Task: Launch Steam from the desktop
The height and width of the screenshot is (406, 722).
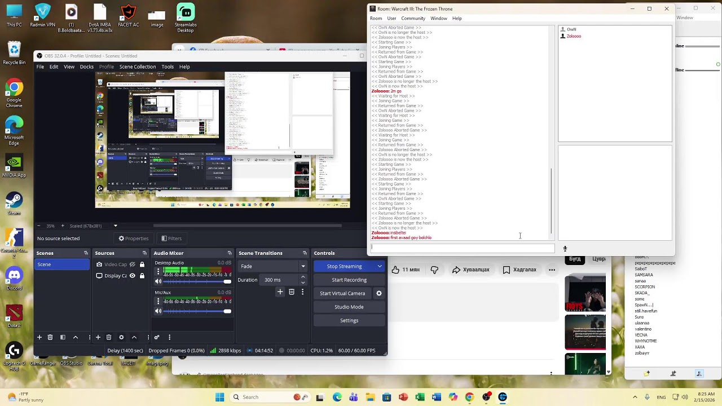Action: click(14, 204)
